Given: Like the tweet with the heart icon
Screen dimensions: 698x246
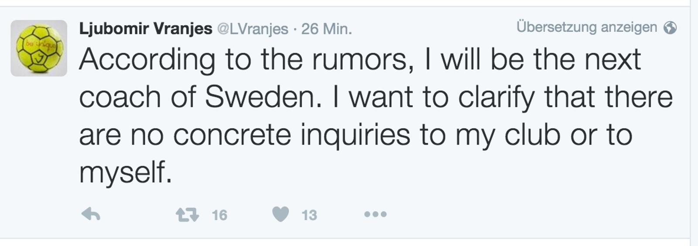Looking at the screenshot, I should point(281,214).
